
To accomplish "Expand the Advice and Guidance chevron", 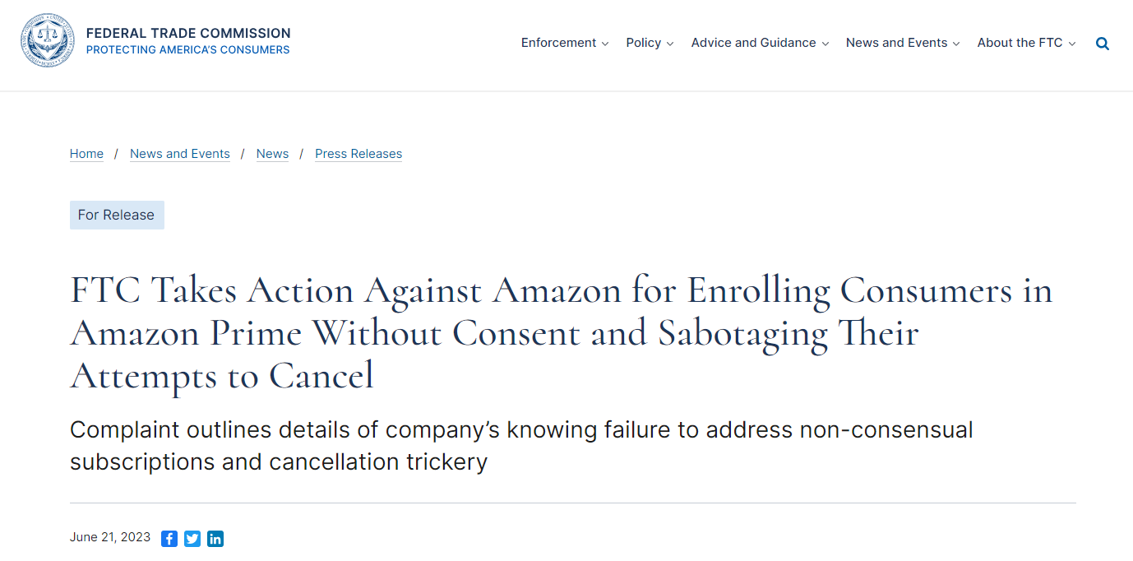I will click(x=825, y=44).
